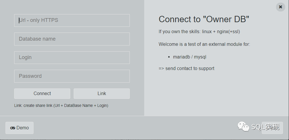This screenshot has height=140, width=289.
Task: Create a share link with Link button
Action: pyautogui.click(x=102, y=94)
